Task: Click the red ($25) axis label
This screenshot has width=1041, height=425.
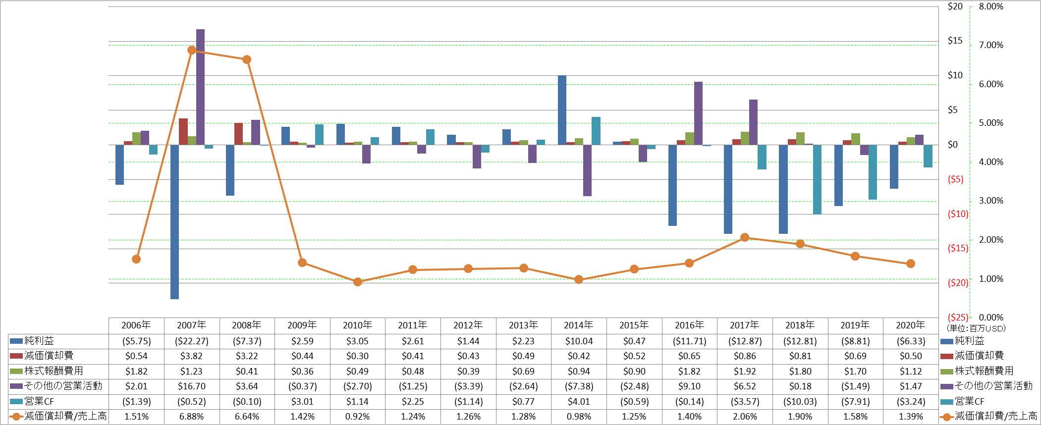Action: [x=958, y=317]
